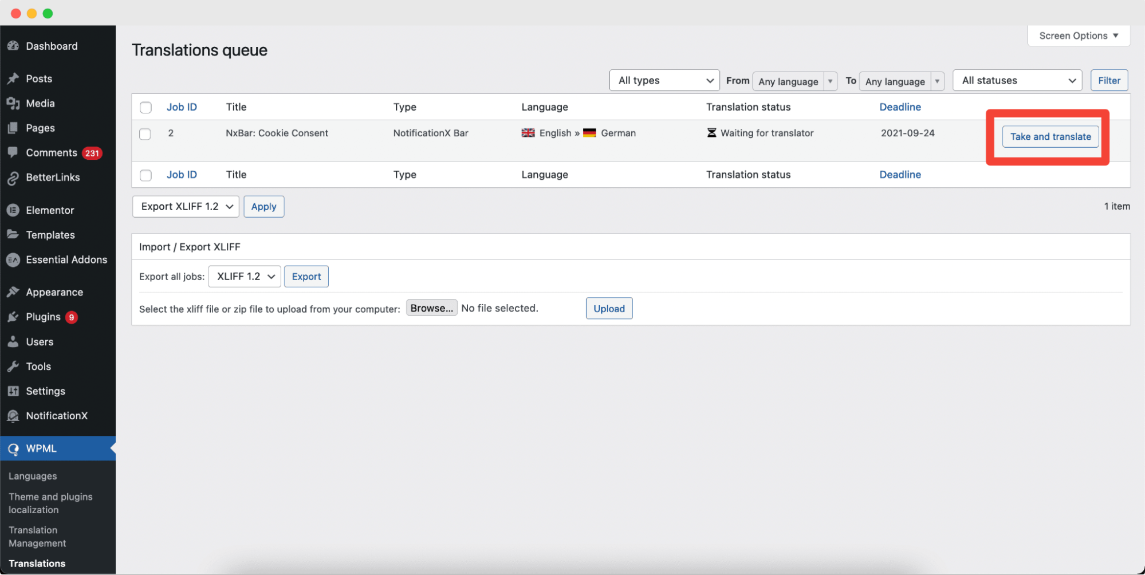Click the Translations queue page heading

point(199,50)
